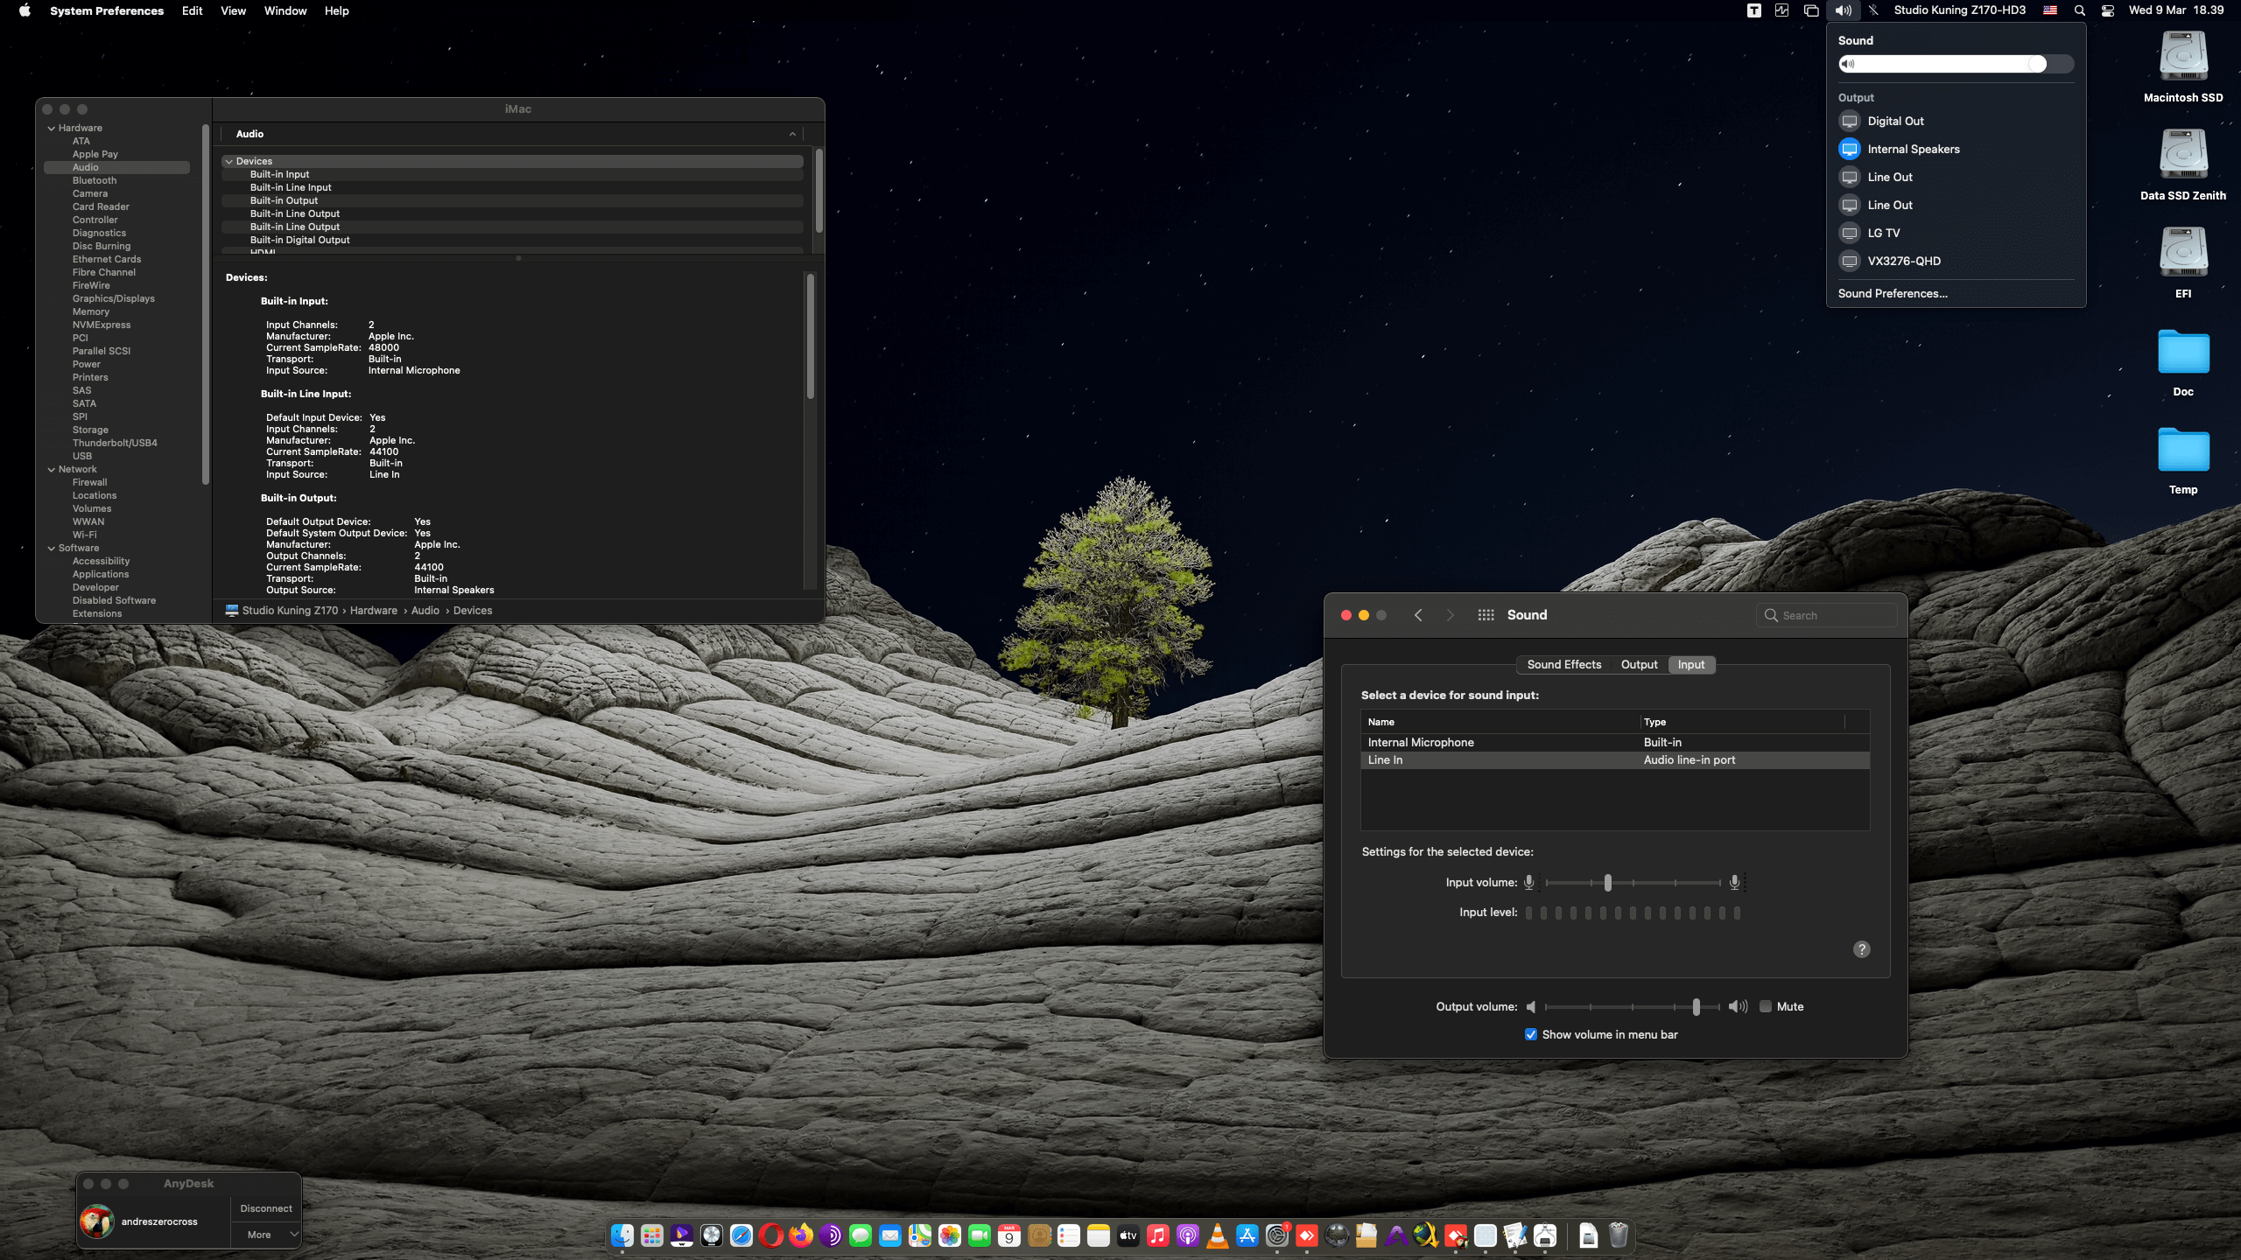Open the VLC cone icon in the Dock

tap(1217, 1235)
